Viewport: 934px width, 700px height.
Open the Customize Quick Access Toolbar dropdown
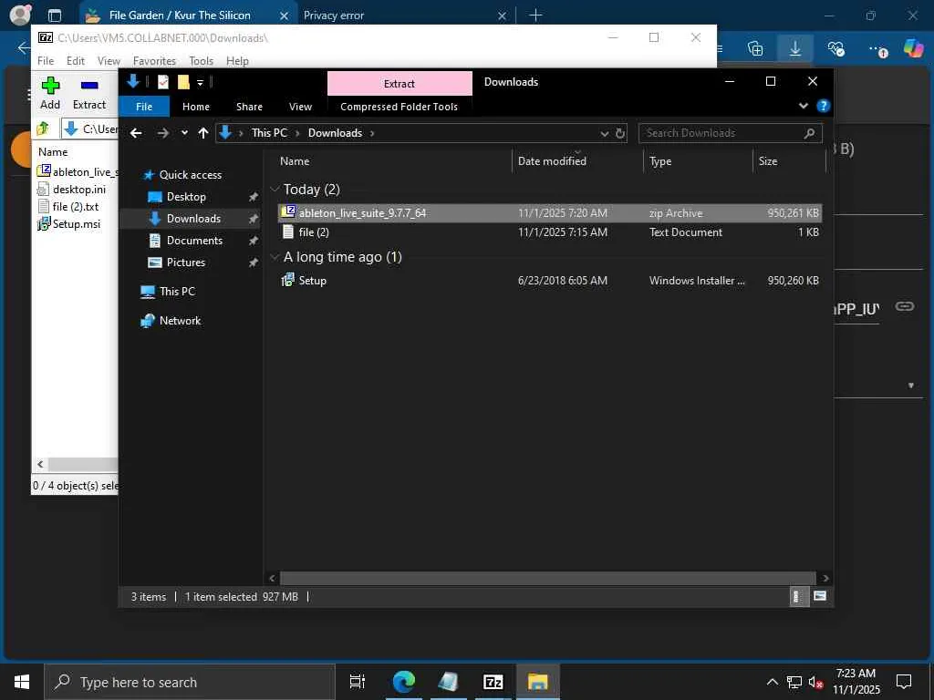[200, 82]
